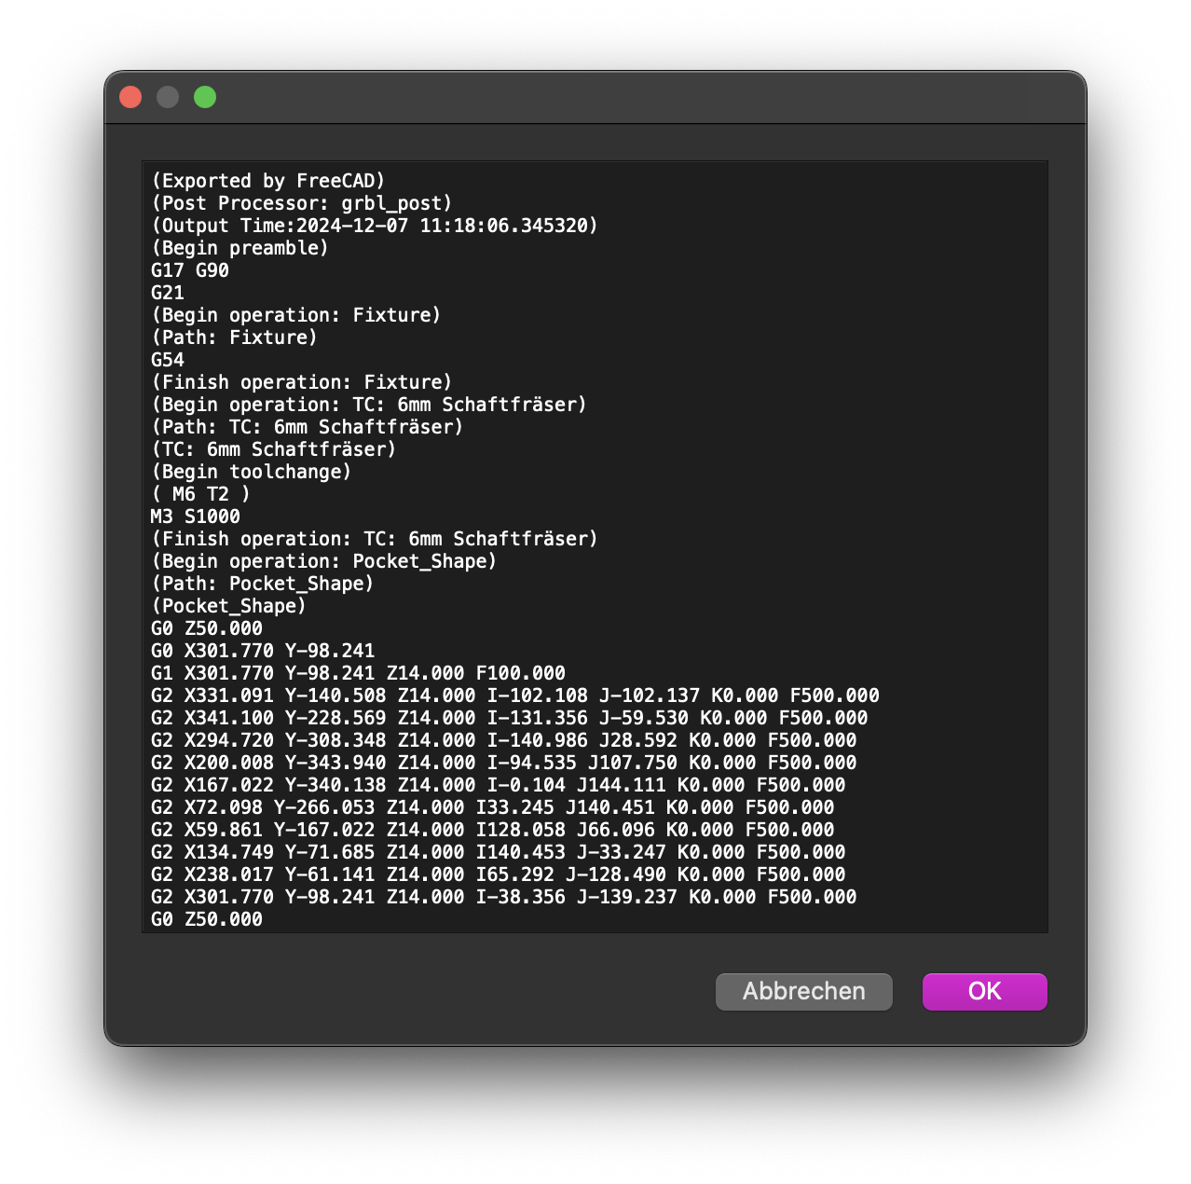1191x1184 pixels.
Task: Click the G2 X331.091 arc move line
Action: pos(514,695)
